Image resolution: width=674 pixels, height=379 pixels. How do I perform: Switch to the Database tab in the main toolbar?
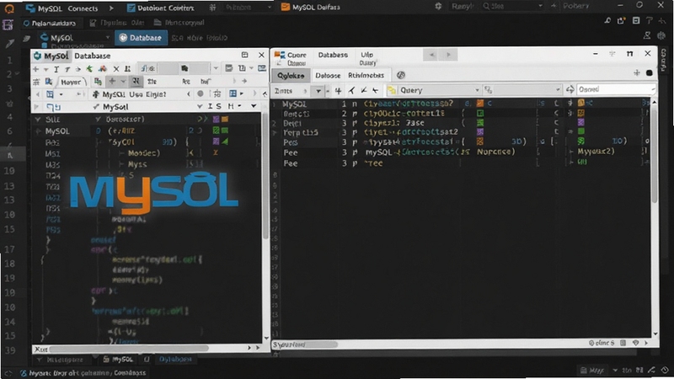click(141, 38)
